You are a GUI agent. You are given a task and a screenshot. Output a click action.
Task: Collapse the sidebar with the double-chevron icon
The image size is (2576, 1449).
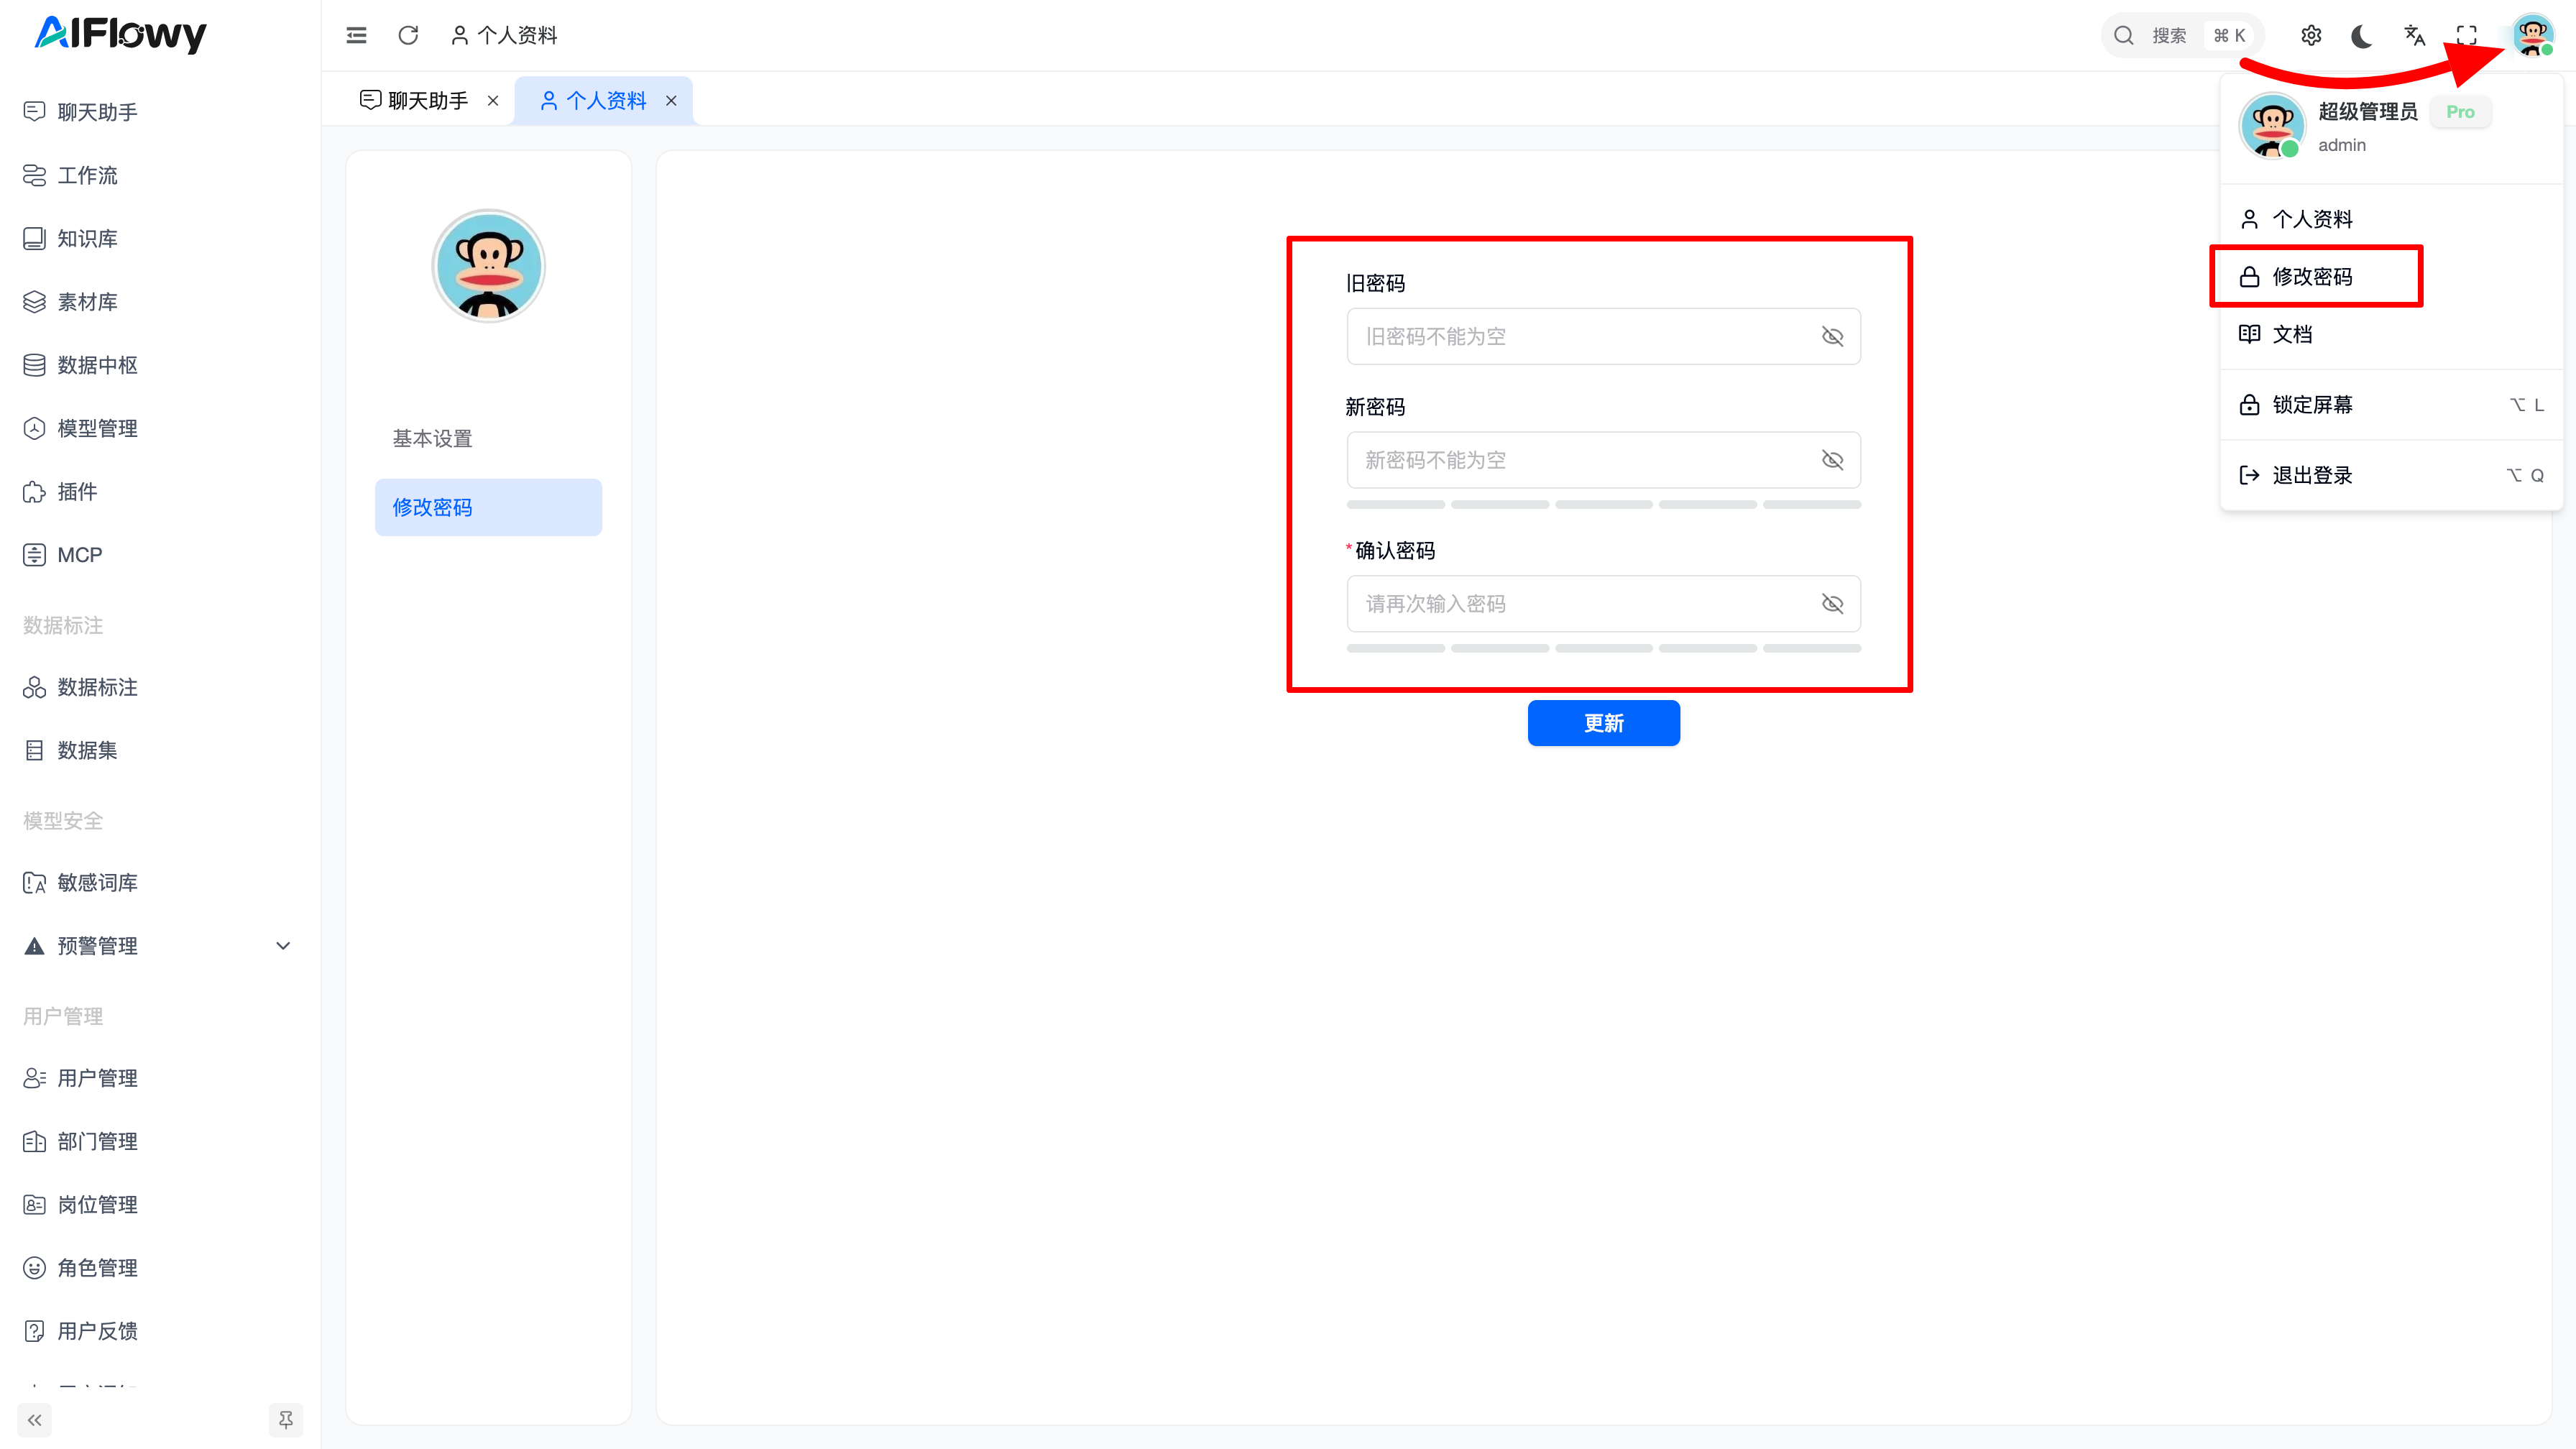35,1420
